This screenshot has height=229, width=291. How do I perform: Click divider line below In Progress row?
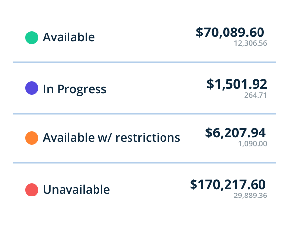click(145, 114)
